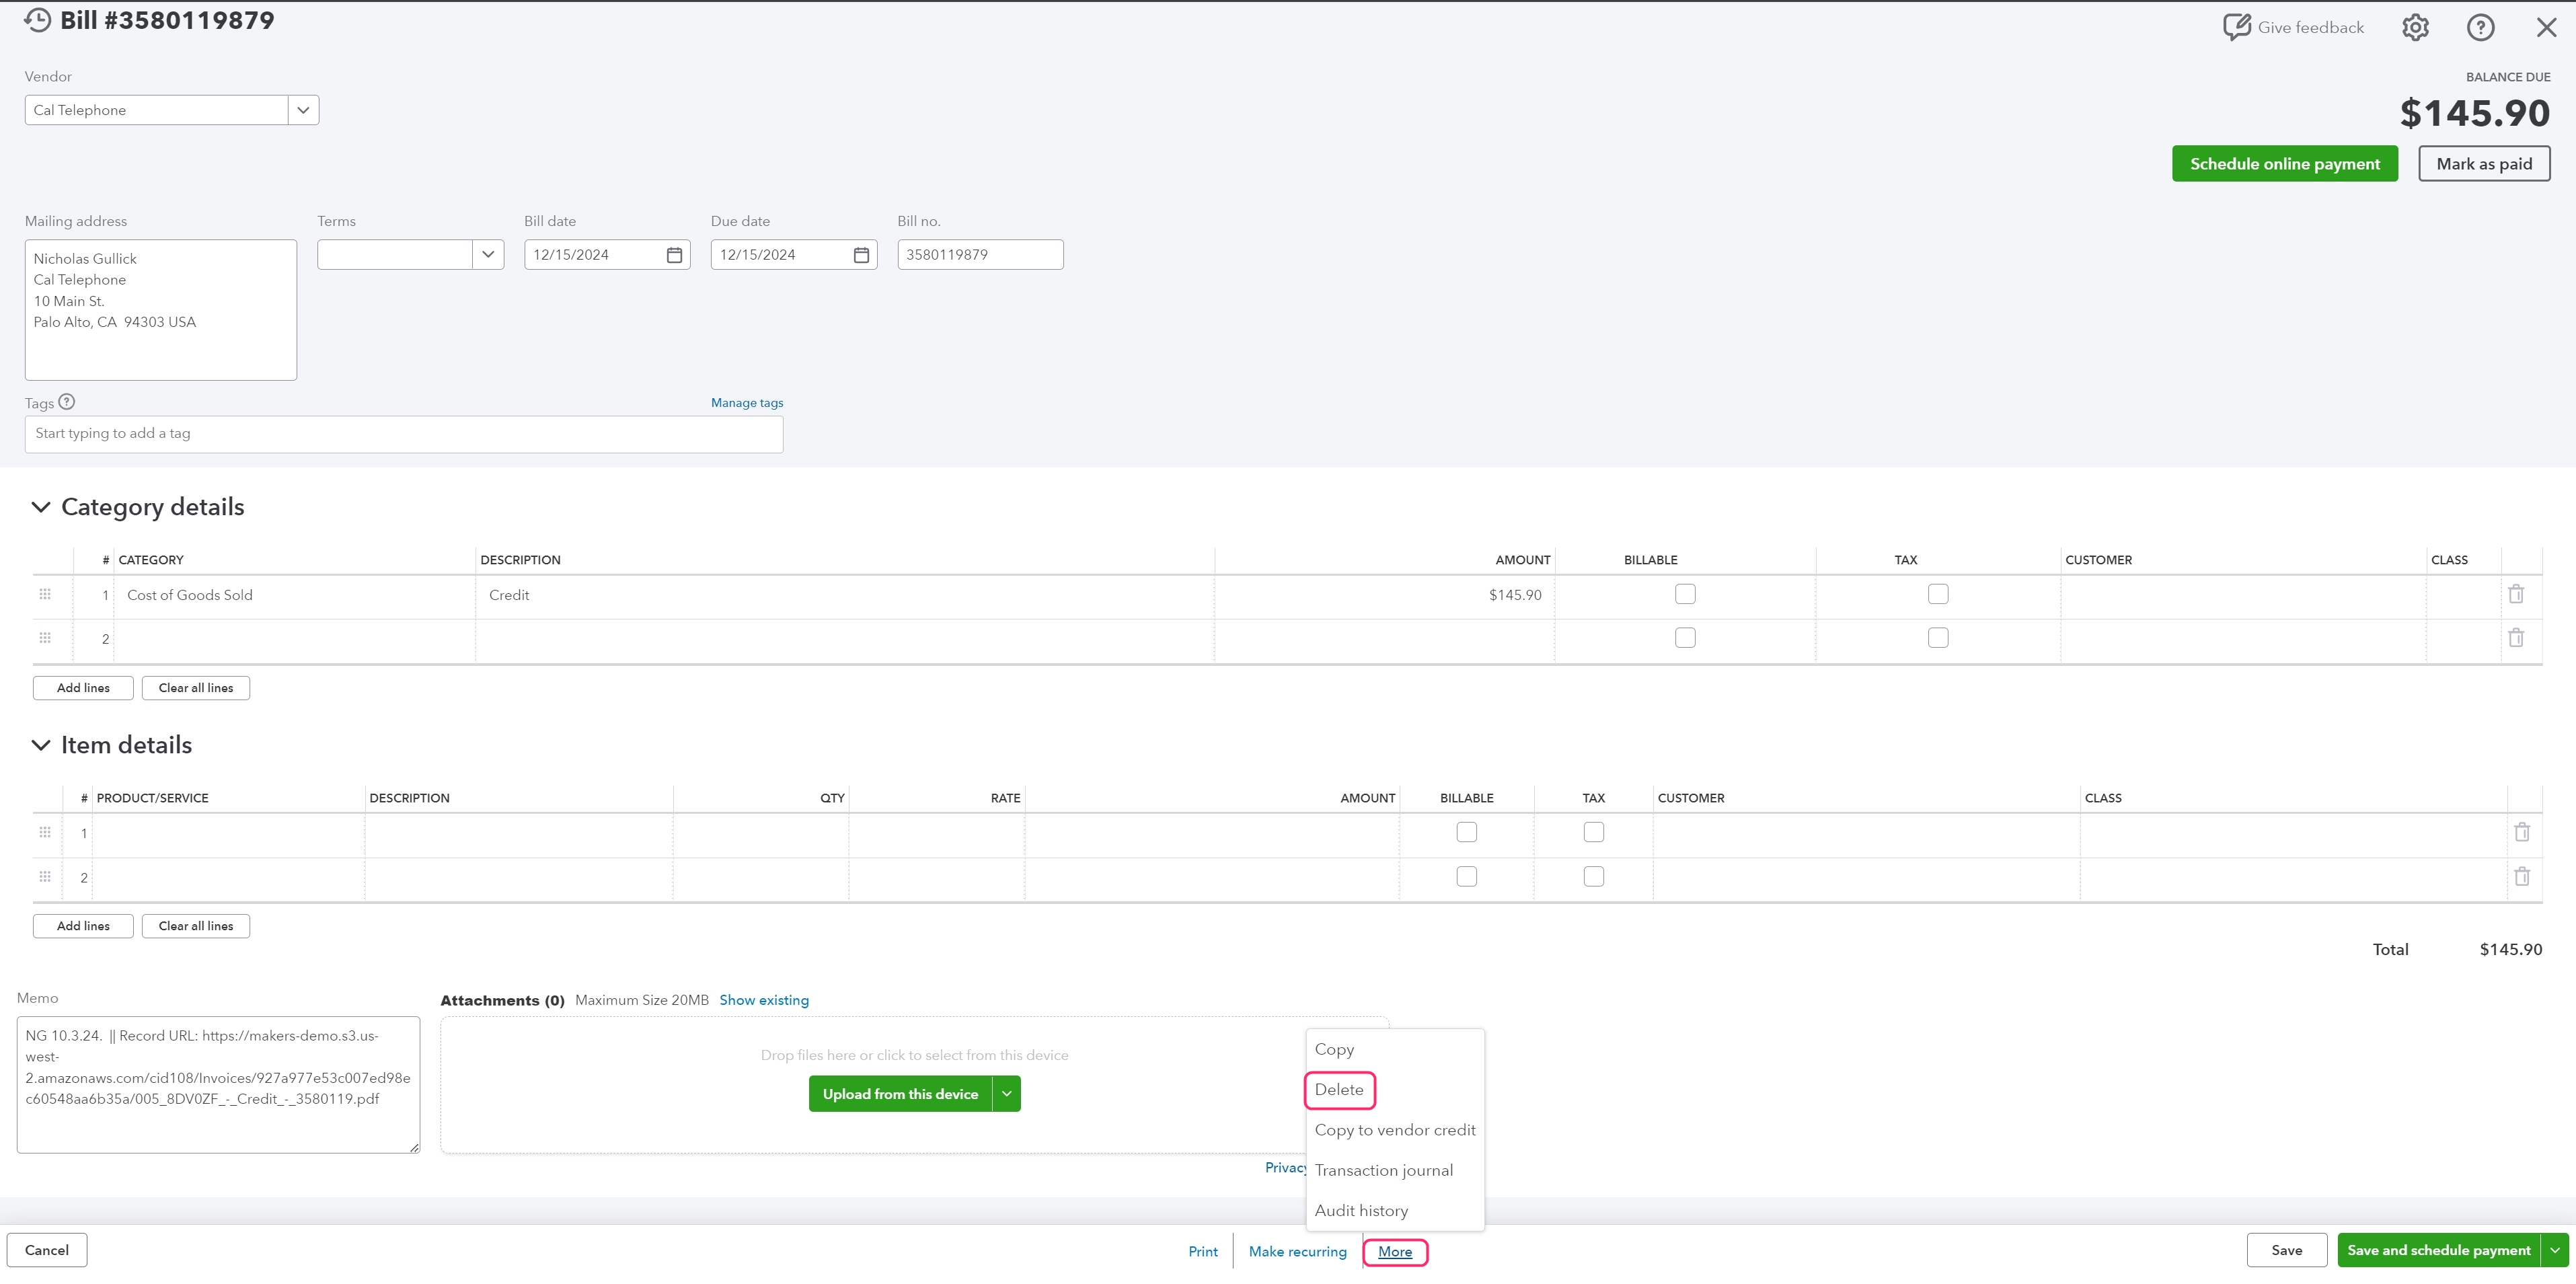
Task: Click drag handle of item row 1
Action: [45, 832]
